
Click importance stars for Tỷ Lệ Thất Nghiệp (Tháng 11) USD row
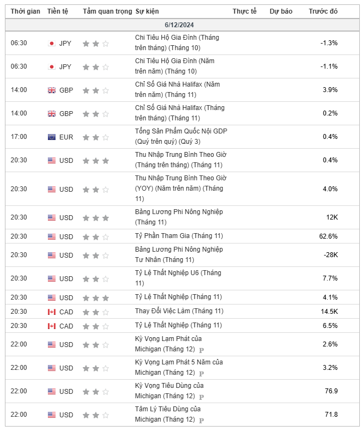tap(96, 298)
